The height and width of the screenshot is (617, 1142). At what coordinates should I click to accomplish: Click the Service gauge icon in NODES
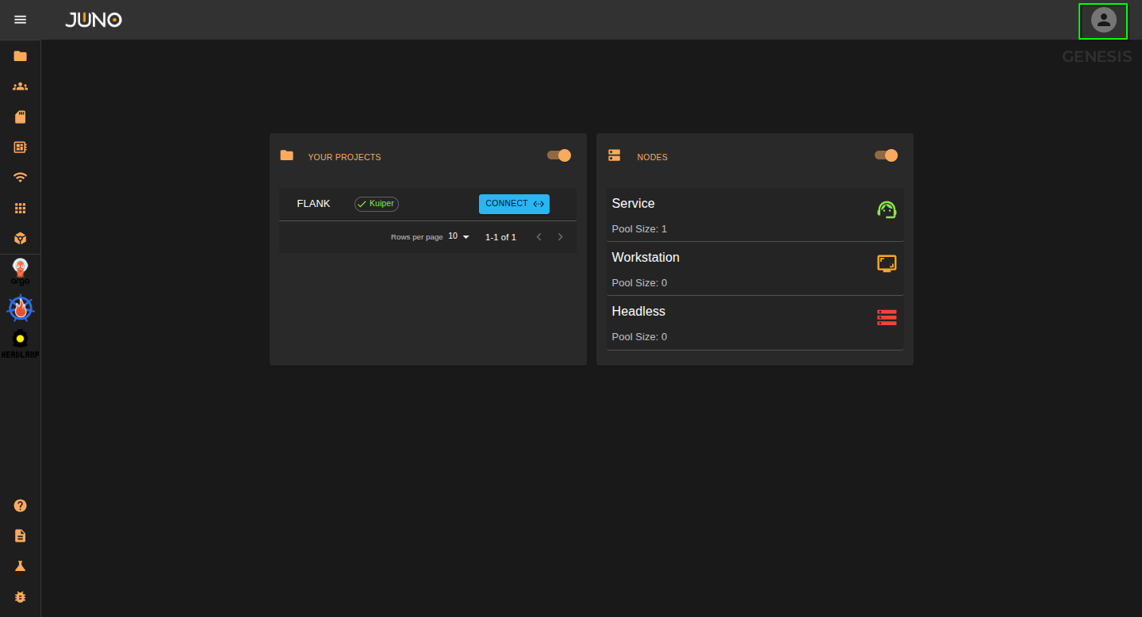[887, 209]
